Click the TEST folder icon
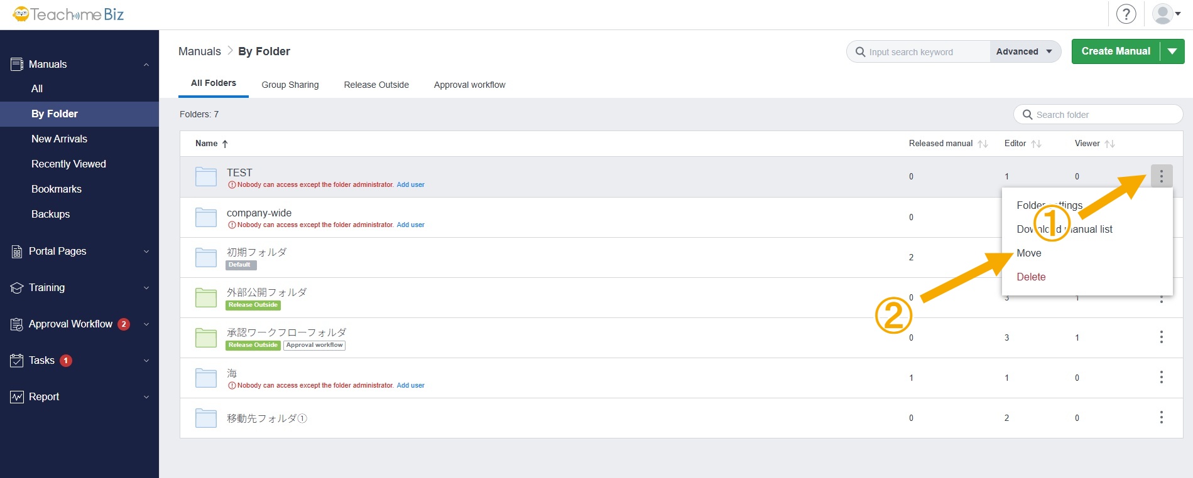1193x478 pixels. [x=206, y=177]
